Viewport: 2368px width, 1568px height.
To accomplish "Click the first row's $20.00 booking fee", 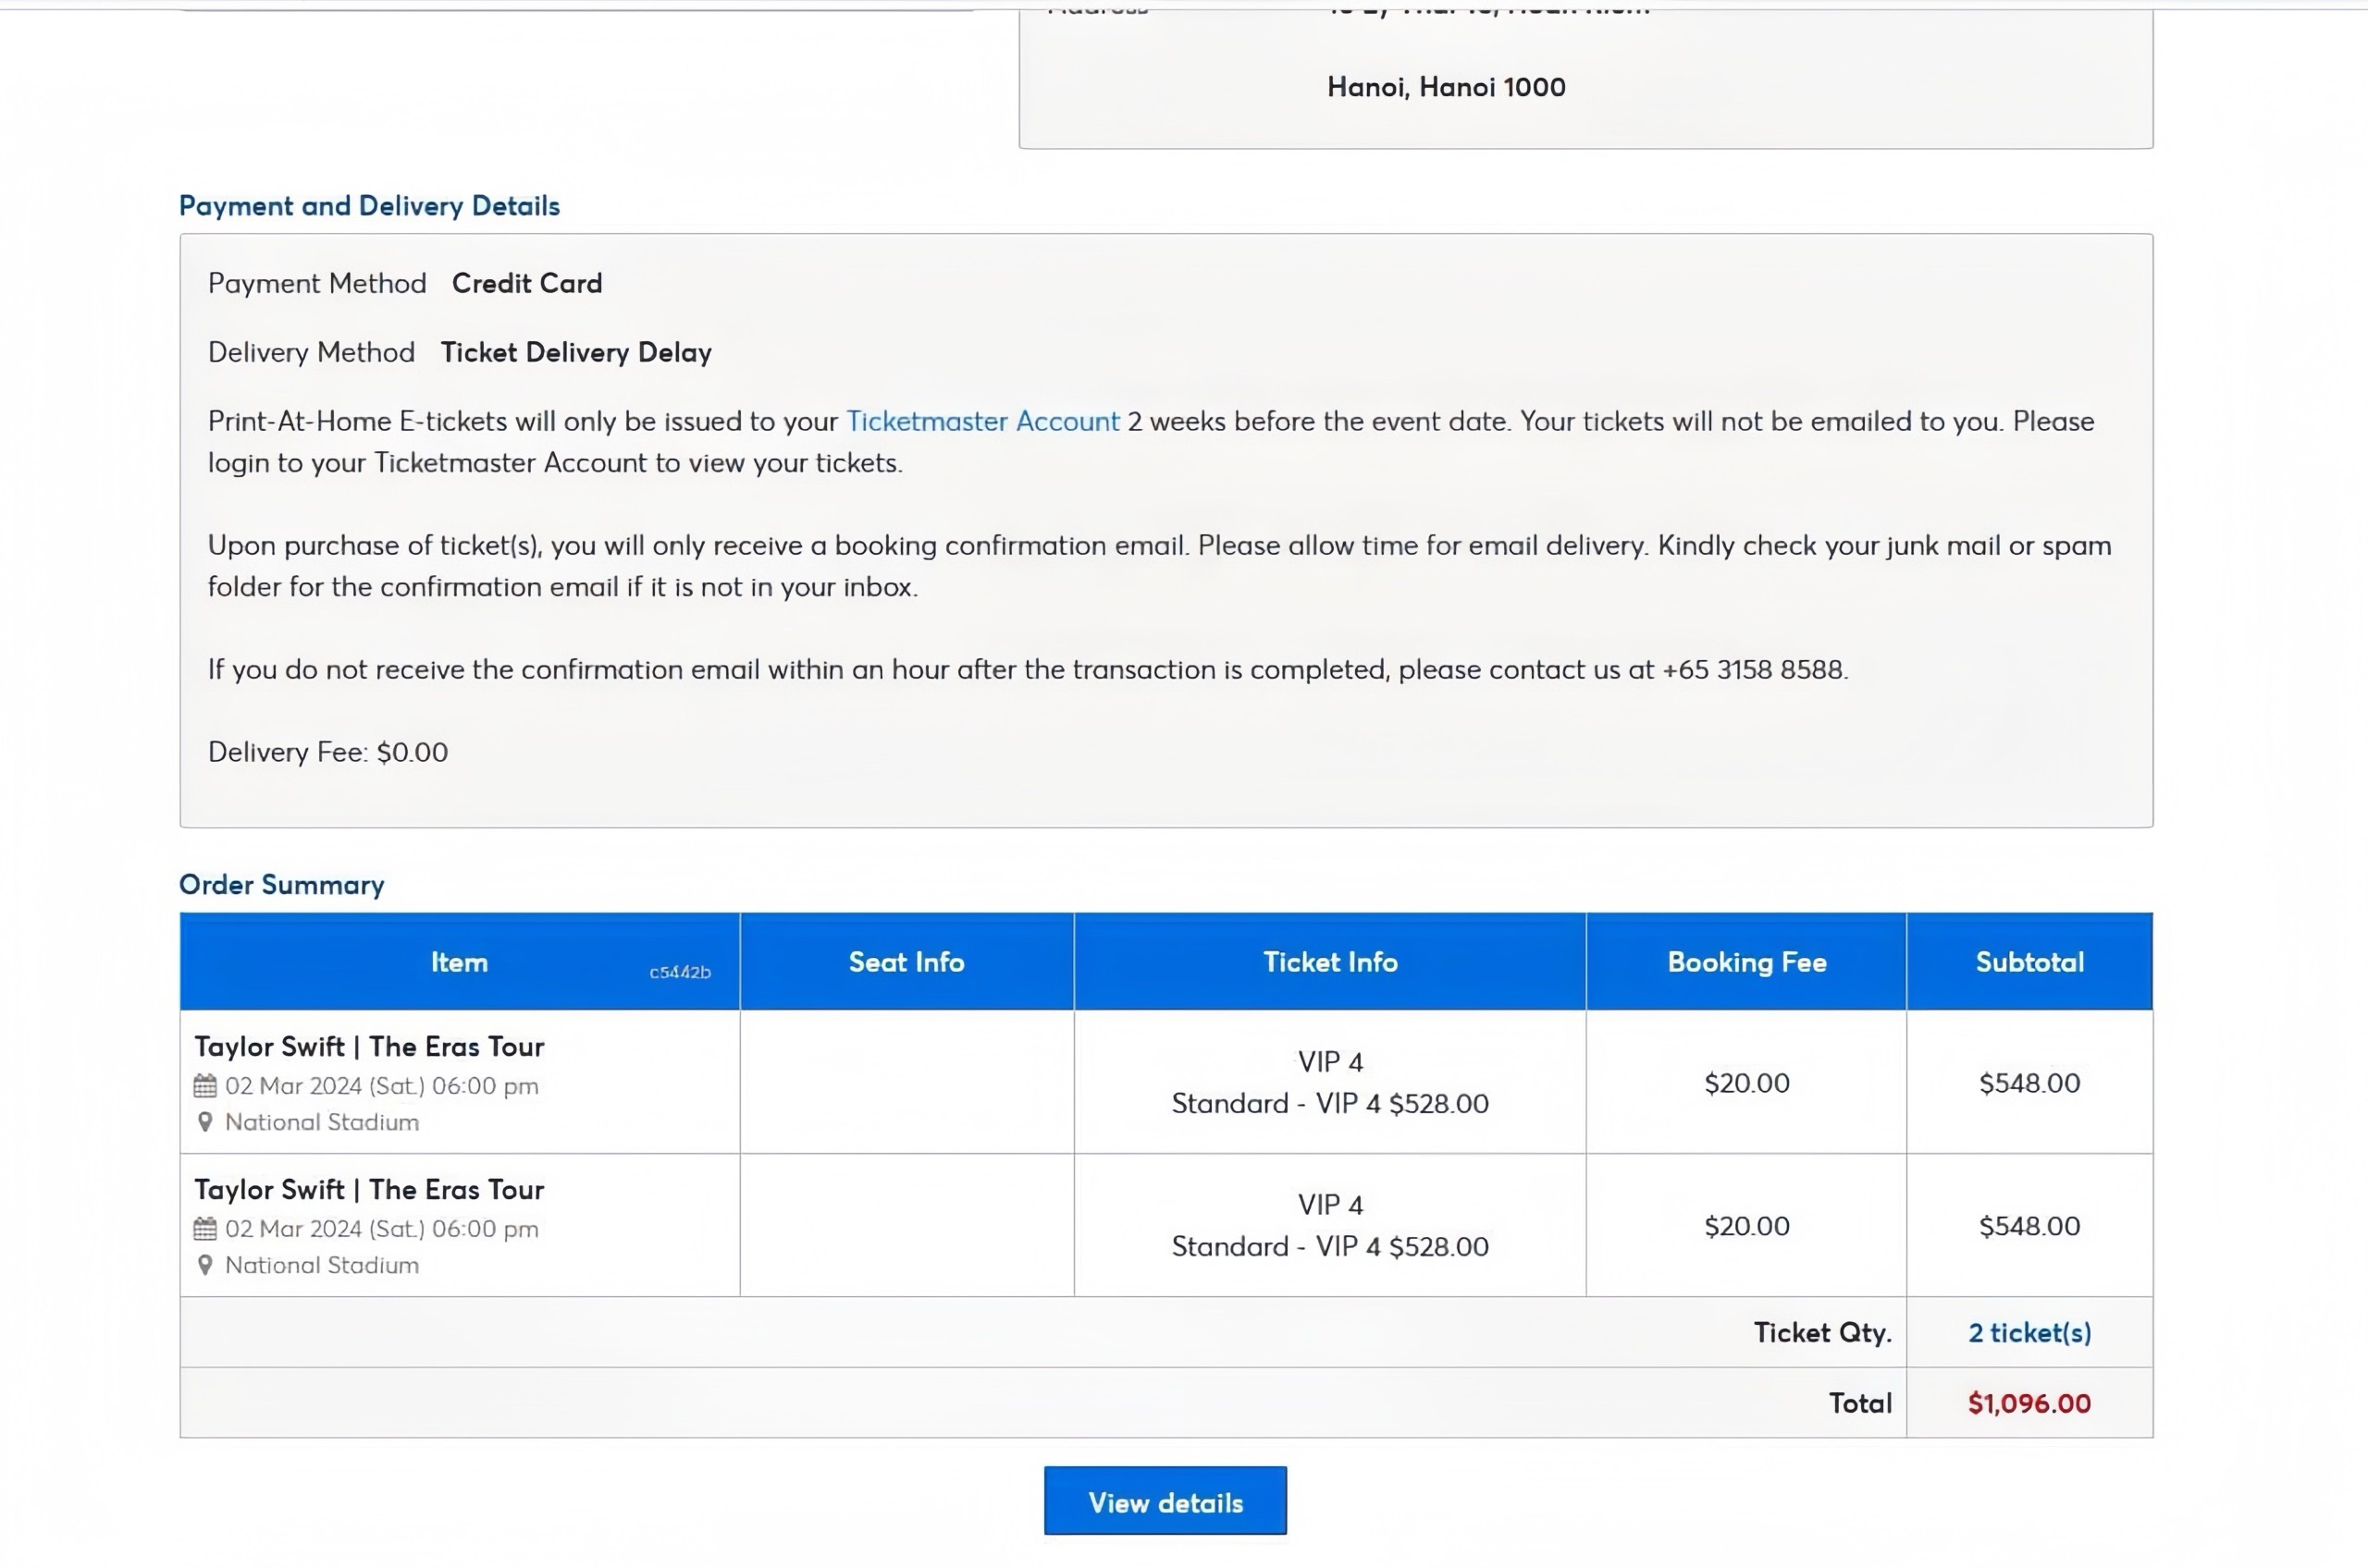I will [x=1746, y=1083].
